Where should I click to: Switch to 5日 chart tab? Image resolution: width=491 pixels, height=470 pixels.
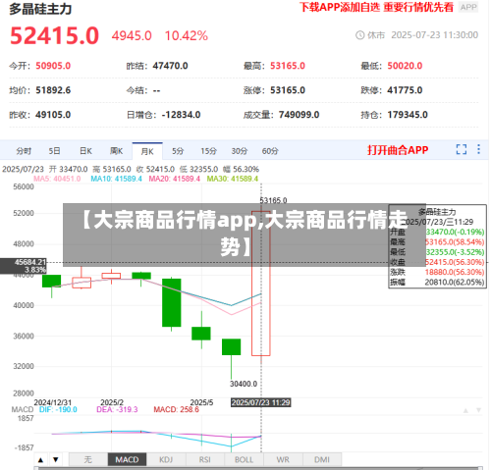[x=54, y=151]
